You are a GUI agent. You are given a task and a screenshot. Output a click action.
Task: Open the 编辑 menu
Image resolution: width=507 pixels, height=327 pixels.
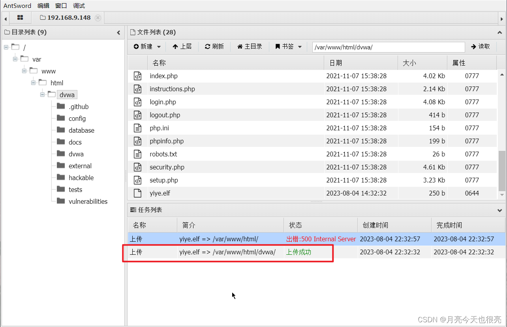43,6
